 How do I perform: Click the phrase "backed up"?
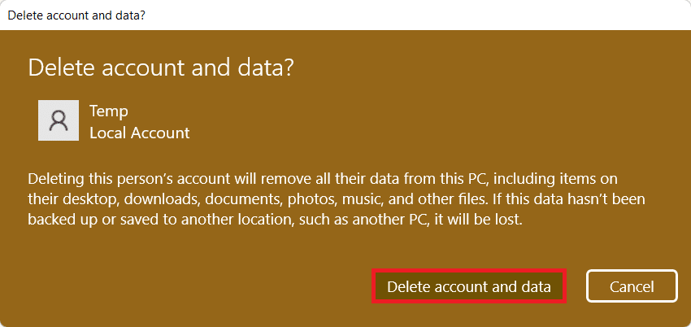[60, 220]
